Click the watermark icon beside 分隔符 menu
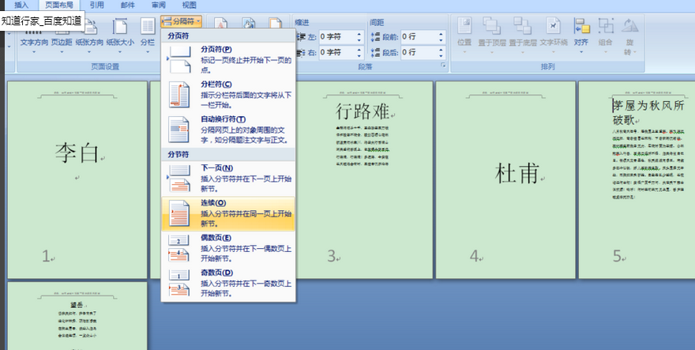The height and width of the screenshot is (350, 695). (x=220, y=24)
